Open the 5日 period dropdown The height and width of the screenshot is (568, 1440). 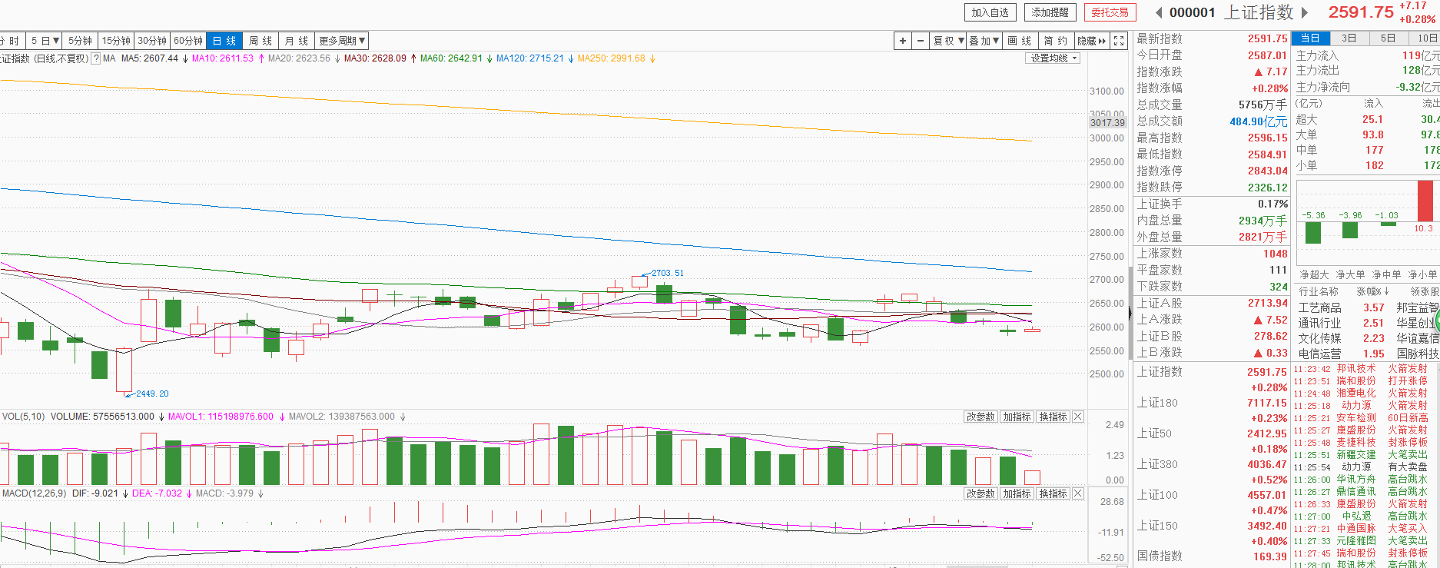45,41
